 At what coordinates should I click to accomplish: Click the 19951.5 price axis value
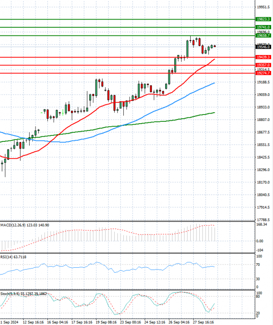tap(263, 7)
